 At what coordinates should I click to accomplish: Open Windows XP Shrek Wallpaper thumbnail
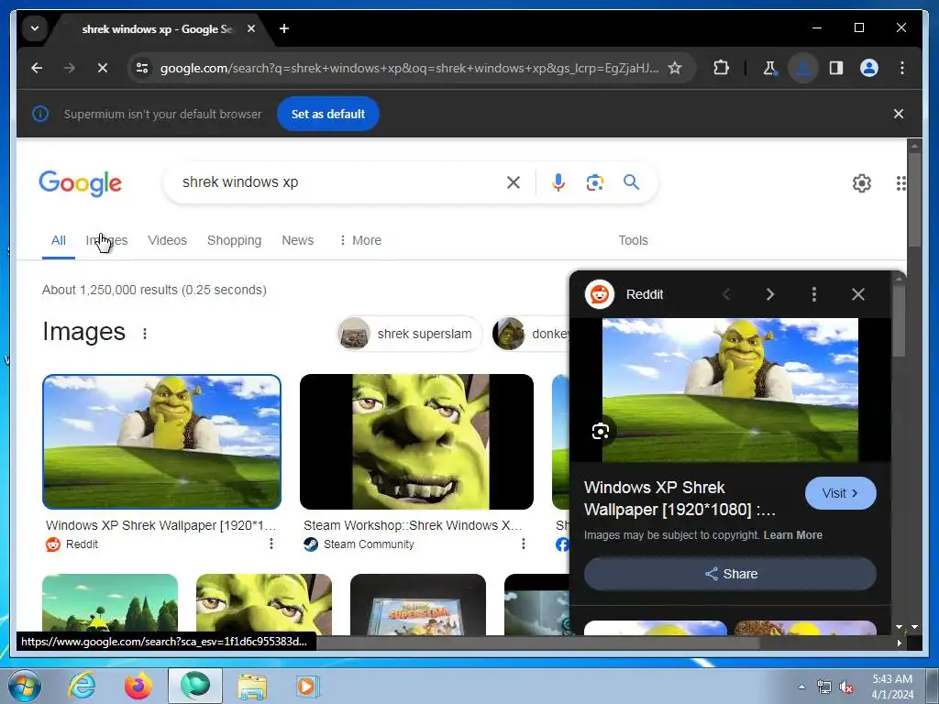click(161, 442)
